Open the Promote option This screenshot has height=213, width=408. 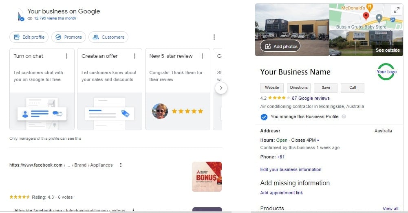69,37
